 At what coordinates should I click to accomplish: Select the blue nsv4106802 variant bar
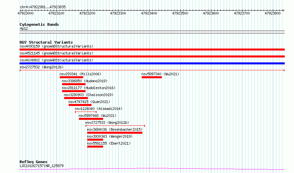[152, 63]
